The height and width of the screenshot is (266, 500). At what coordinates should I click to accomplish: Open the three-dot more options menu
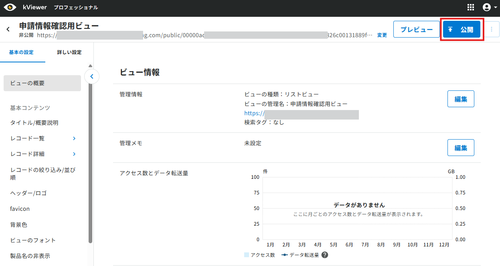(492, 30)
